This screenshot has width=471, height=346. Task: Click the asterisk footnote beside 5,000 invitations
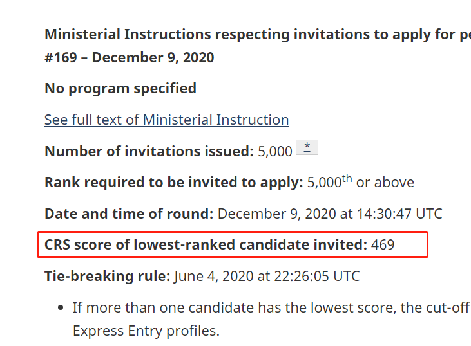point(307,147)
